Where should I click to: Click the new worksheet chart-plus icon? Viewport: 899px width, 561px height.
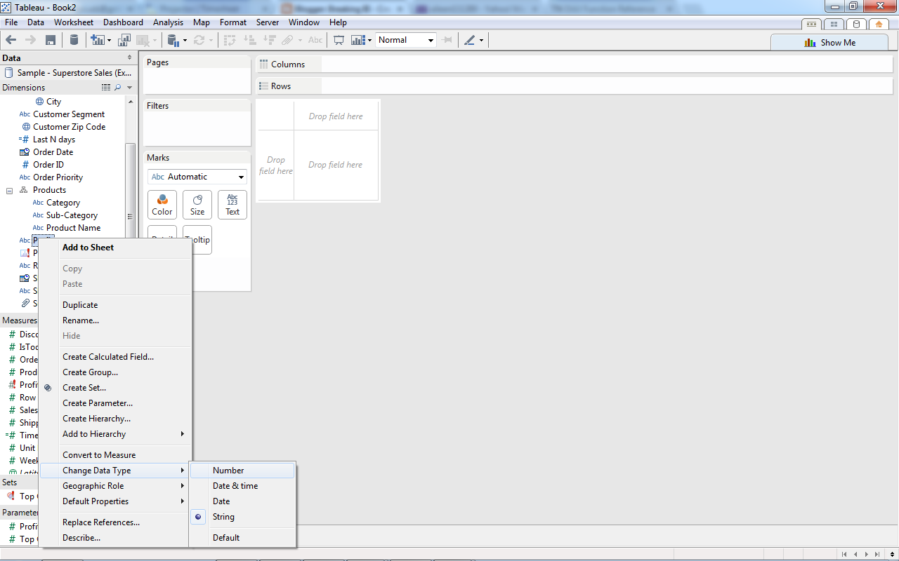(x=97, y=40)
